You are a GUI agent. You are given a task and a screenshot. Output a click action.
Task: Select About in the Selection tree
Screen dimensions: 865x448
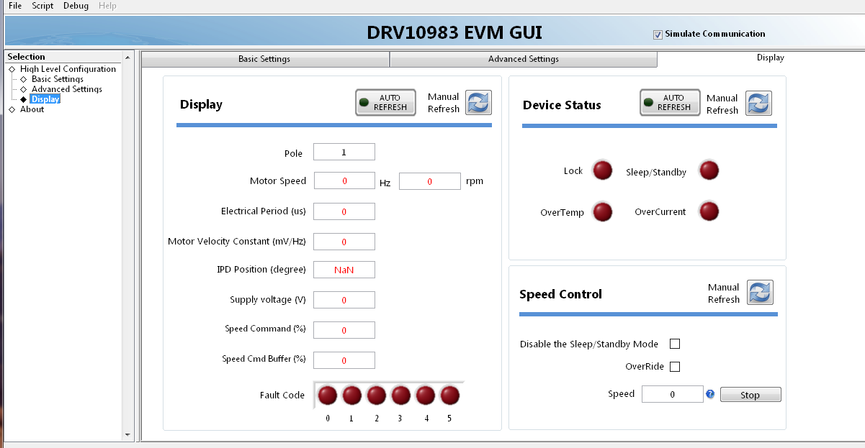[x=32, y=109]
